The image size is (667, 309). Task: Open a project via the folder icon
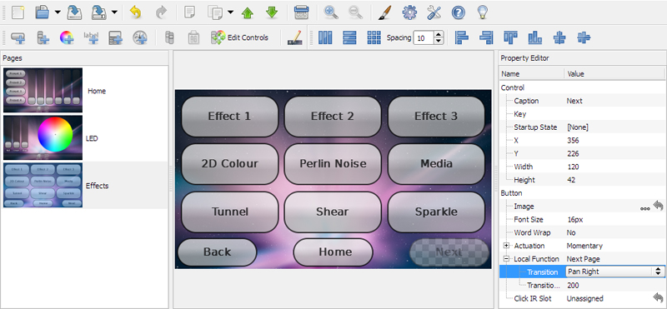(43, 12)
